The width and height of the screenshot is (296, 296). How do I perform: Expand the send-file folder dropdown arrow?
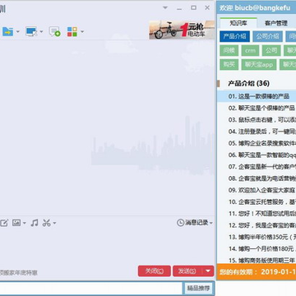pos(18,32)
